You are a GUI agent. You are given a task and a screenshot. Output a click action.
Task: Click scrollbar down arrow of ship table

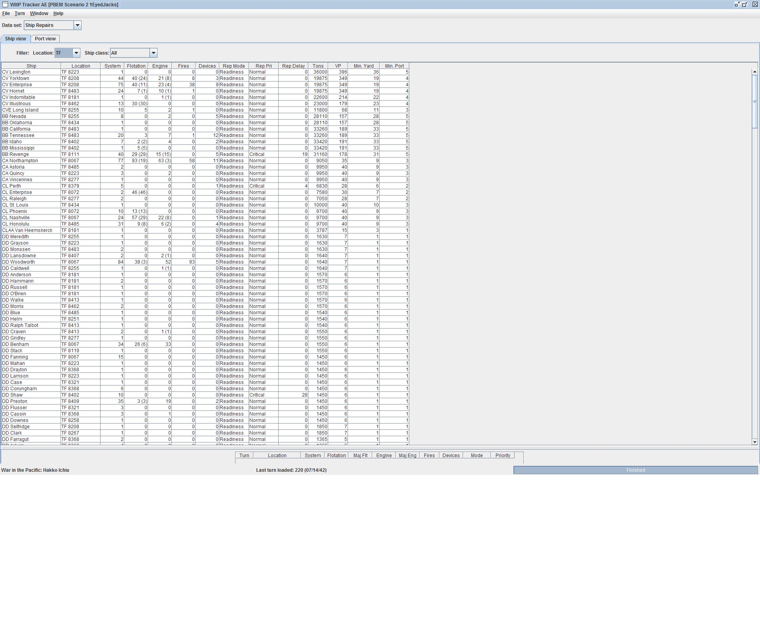pyautogui.click(x=754, y=442)
